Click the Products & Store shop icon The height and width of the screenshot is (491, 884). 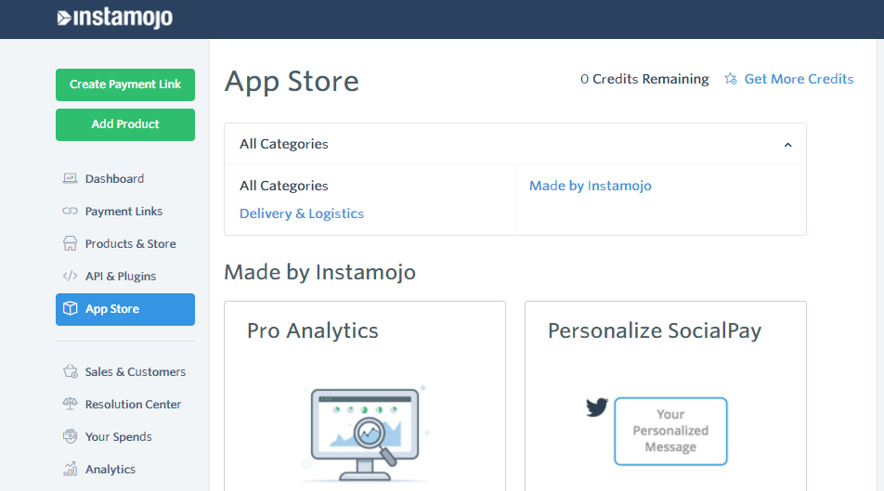click(x=70, y=243)
